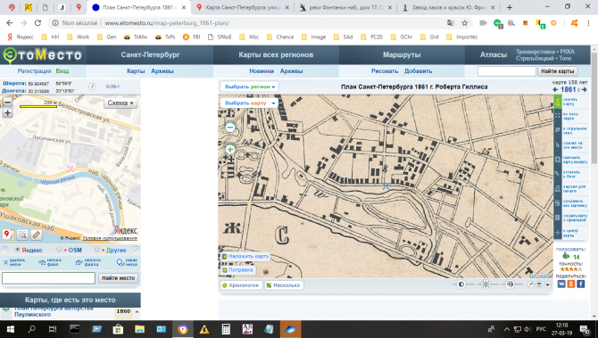Click create georeferenced map icon
Viewport: 598px width, 338px height.
click(558, 218)
